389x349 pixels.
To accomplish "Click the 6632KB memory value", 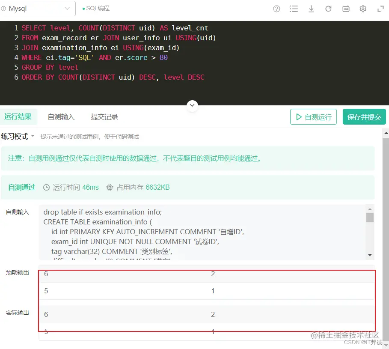I will pyautogui.click(x=157, y=188).
